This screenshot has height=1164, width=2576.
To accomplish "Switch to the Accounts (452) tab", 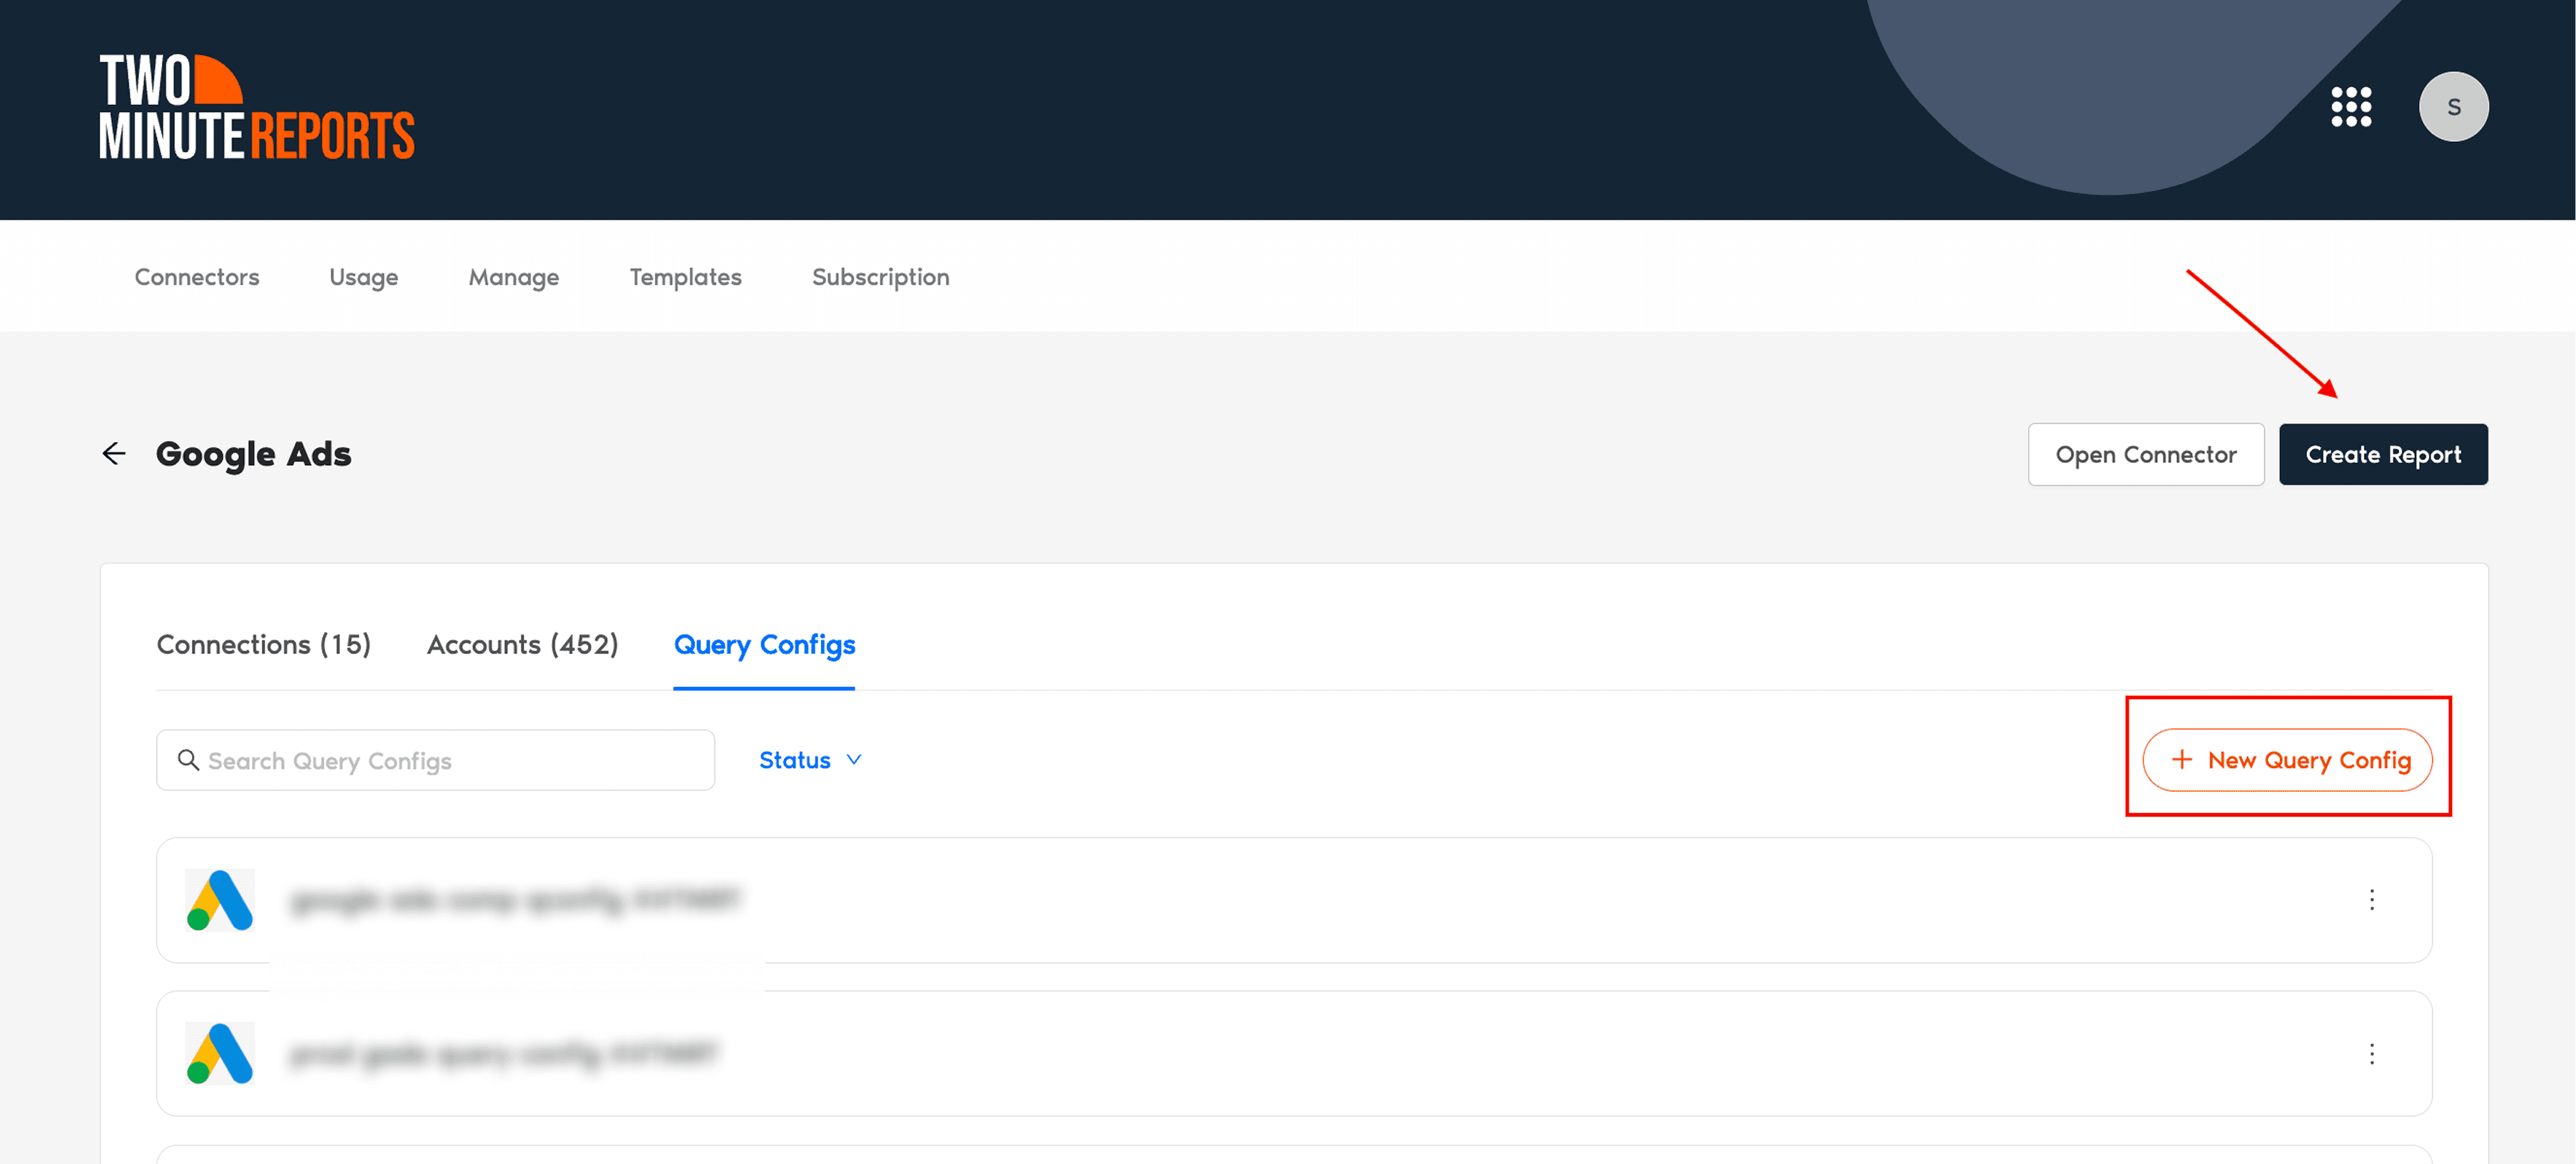I will click(x=522, y=645).
